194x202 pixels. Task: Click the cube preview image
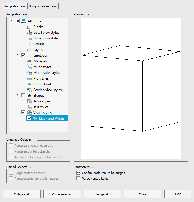point(131,88)
